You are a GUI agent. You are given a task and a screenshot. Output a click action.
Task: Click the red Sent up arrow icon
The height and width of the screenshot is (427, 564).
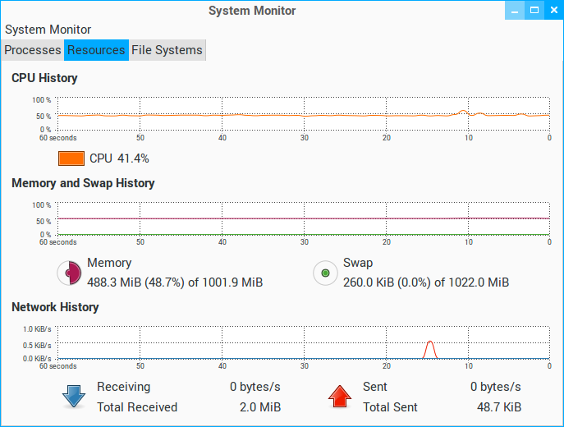point(339,397)
